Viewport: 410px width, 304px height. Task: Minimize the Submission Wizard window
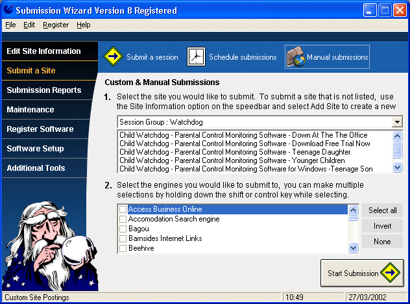point(370,10)
